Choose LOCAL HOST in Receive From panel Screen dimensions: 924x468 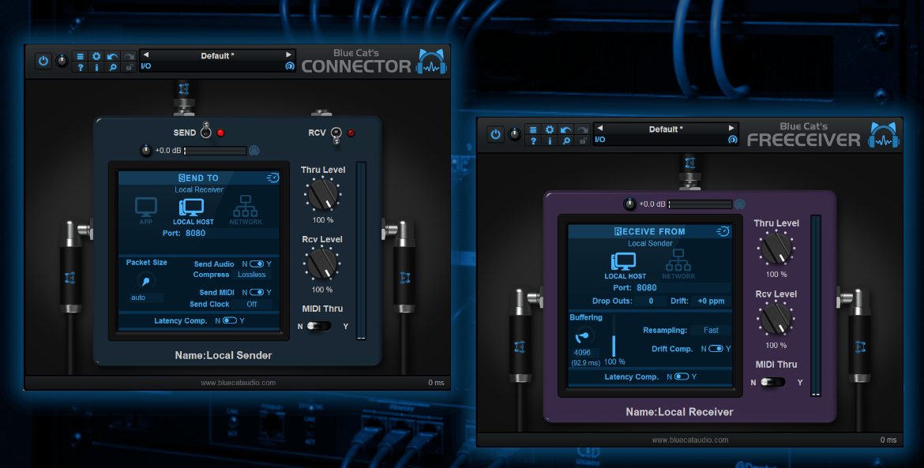[x=625, y=265]
